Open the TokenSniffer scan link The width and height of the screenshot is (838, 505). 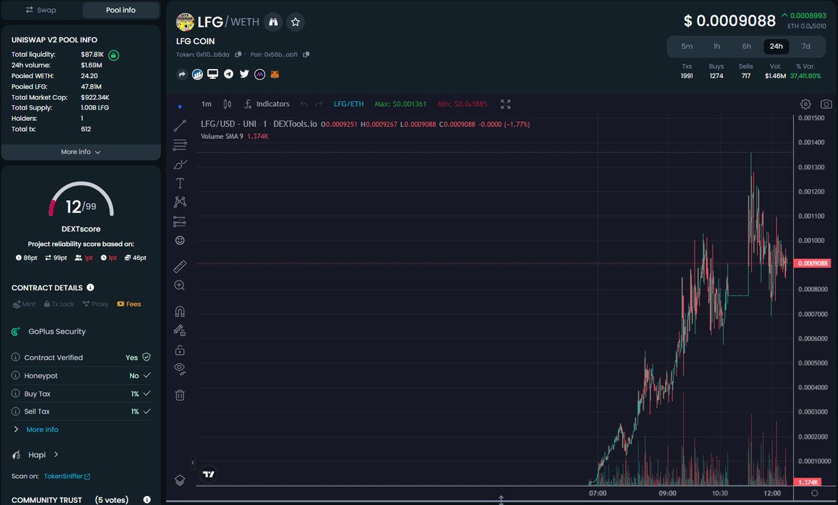(x=67, y=476)
